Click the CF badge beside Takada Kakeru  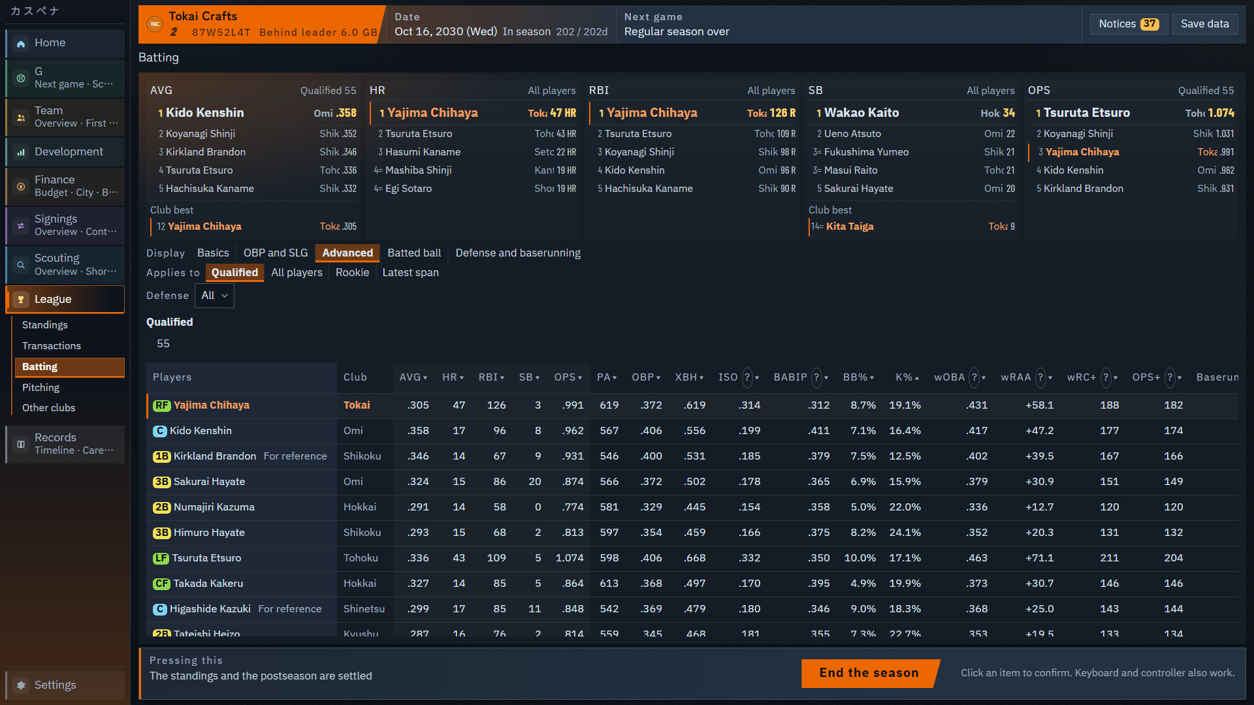click(161, 584)
